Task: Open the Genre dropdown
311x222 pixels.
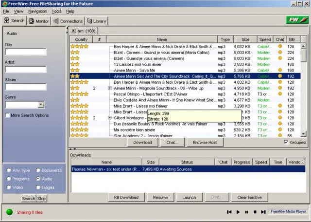Action: (x=41, y=105)
